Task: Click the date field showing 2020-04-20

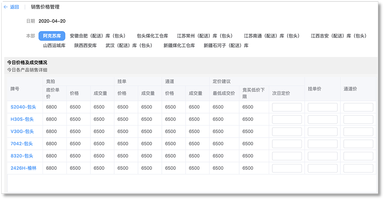Action: [52, 21]
